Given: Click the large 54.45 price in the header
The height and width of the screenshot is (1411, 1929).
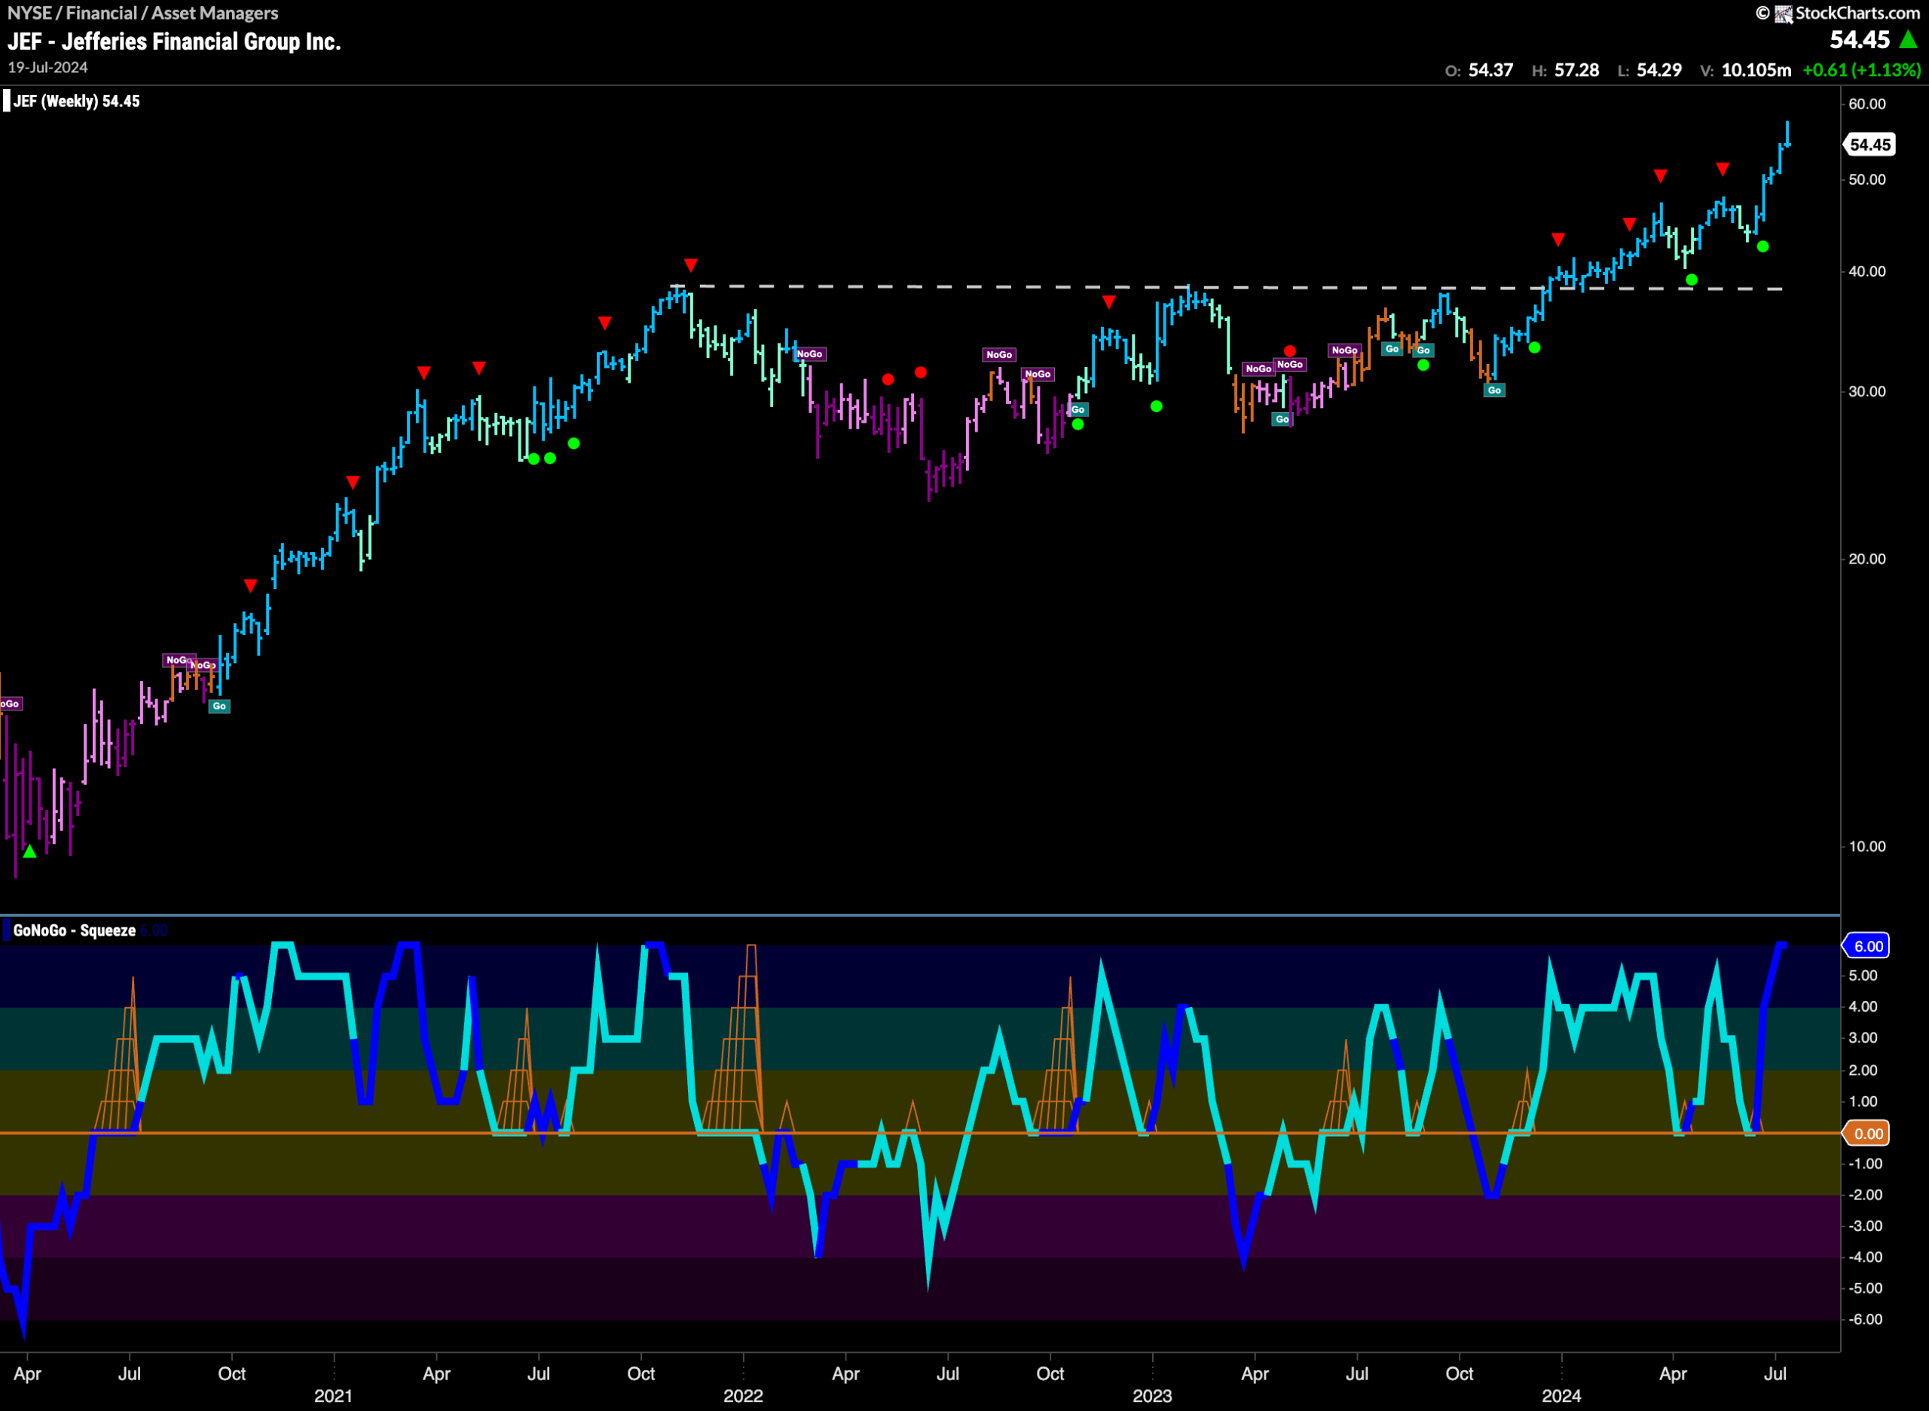Looking at the screenshot, I should click(1860, 39).
